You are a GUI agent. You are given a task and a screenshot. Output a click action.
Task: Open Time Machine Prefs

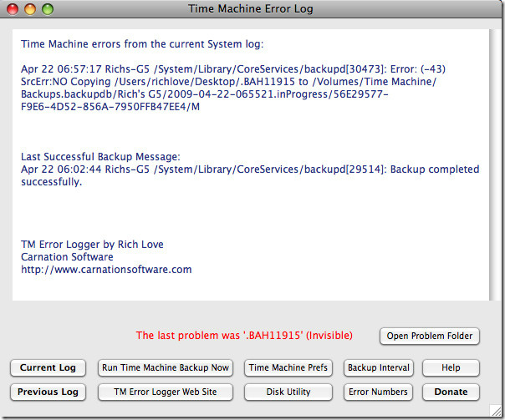288,367
